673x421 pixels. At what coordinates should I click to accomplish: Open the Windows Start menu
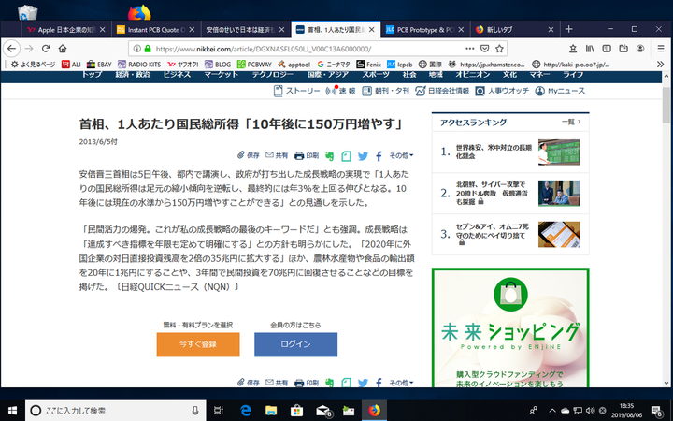pos(12,411)
